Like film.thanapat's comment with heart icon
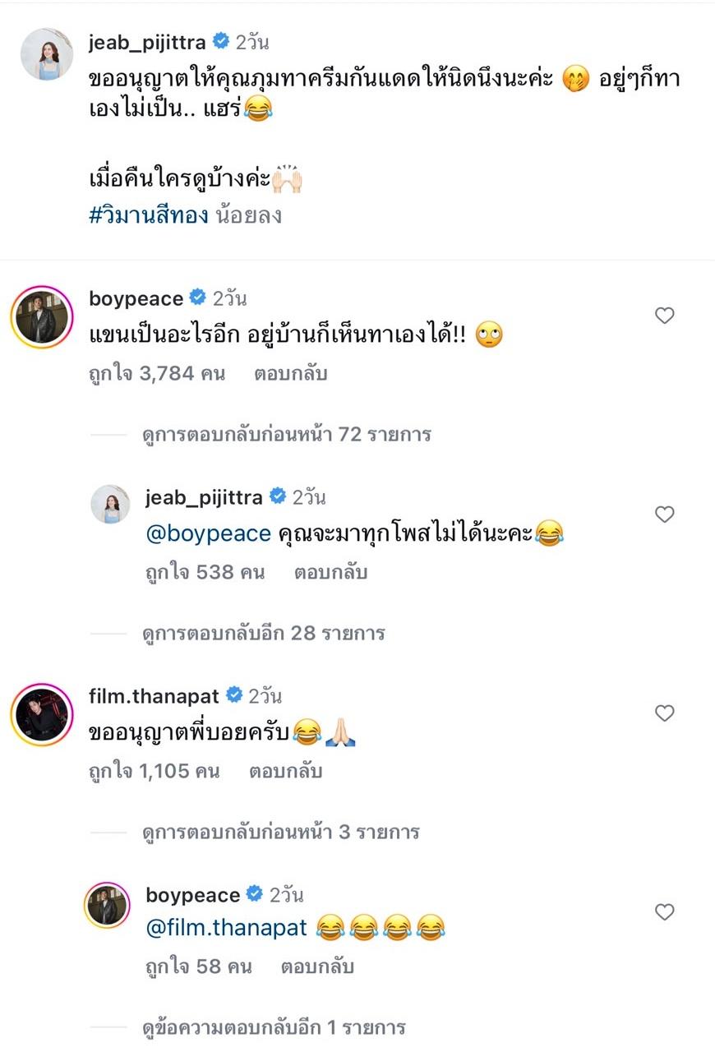715x1061 pixels. pyautogui.click(x=664, y=713)
